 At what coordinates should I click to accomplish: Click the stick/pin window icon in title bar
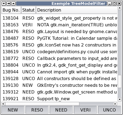(9, 3)
